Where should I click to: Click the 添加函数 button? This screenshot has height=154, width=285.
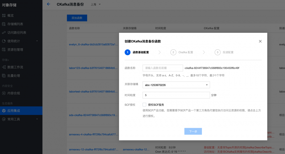tap(77, 18)
